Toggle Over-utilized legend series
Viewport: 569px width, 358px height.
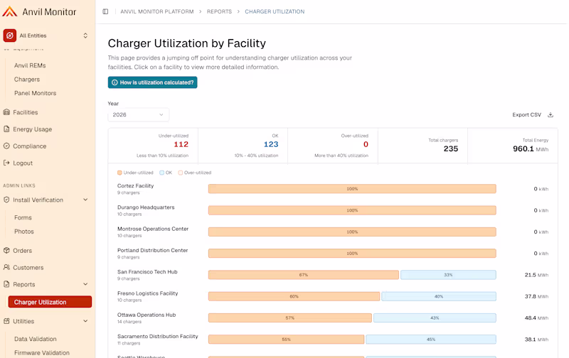[x=194, y=173]
